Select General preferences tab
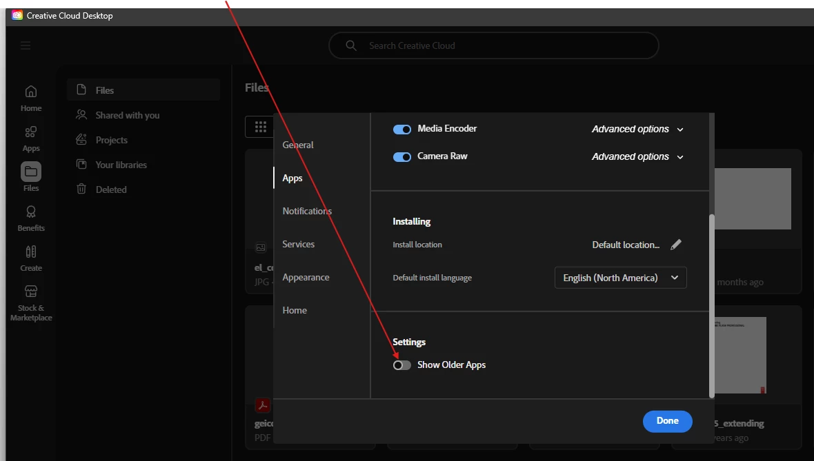This screenshot has width=814, height=461. (298, 145)
